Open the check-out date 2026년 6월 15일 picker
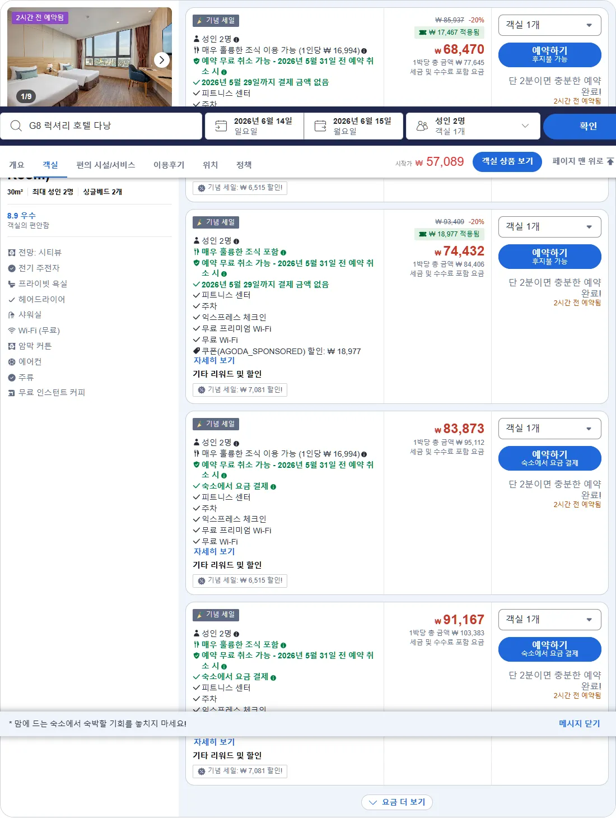The width and height of the screenshot is (616, 818). tap(354, 126)
